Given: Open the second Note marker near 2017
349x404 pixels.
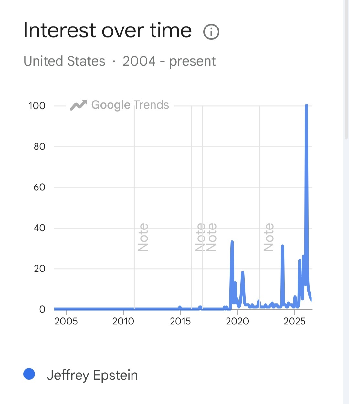Looking at the screenshot, I should pos(211,237).
